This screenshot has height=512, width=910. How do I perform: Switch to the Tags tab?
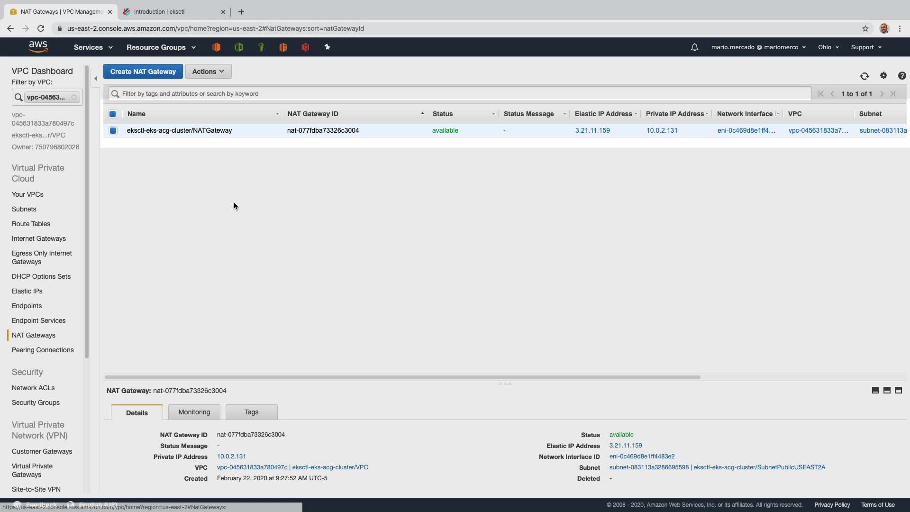(251, 412)
